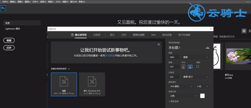The width and height of the screenshot is (251, 108).
Task: Open the 视图(V) menu
Action: 65,2
